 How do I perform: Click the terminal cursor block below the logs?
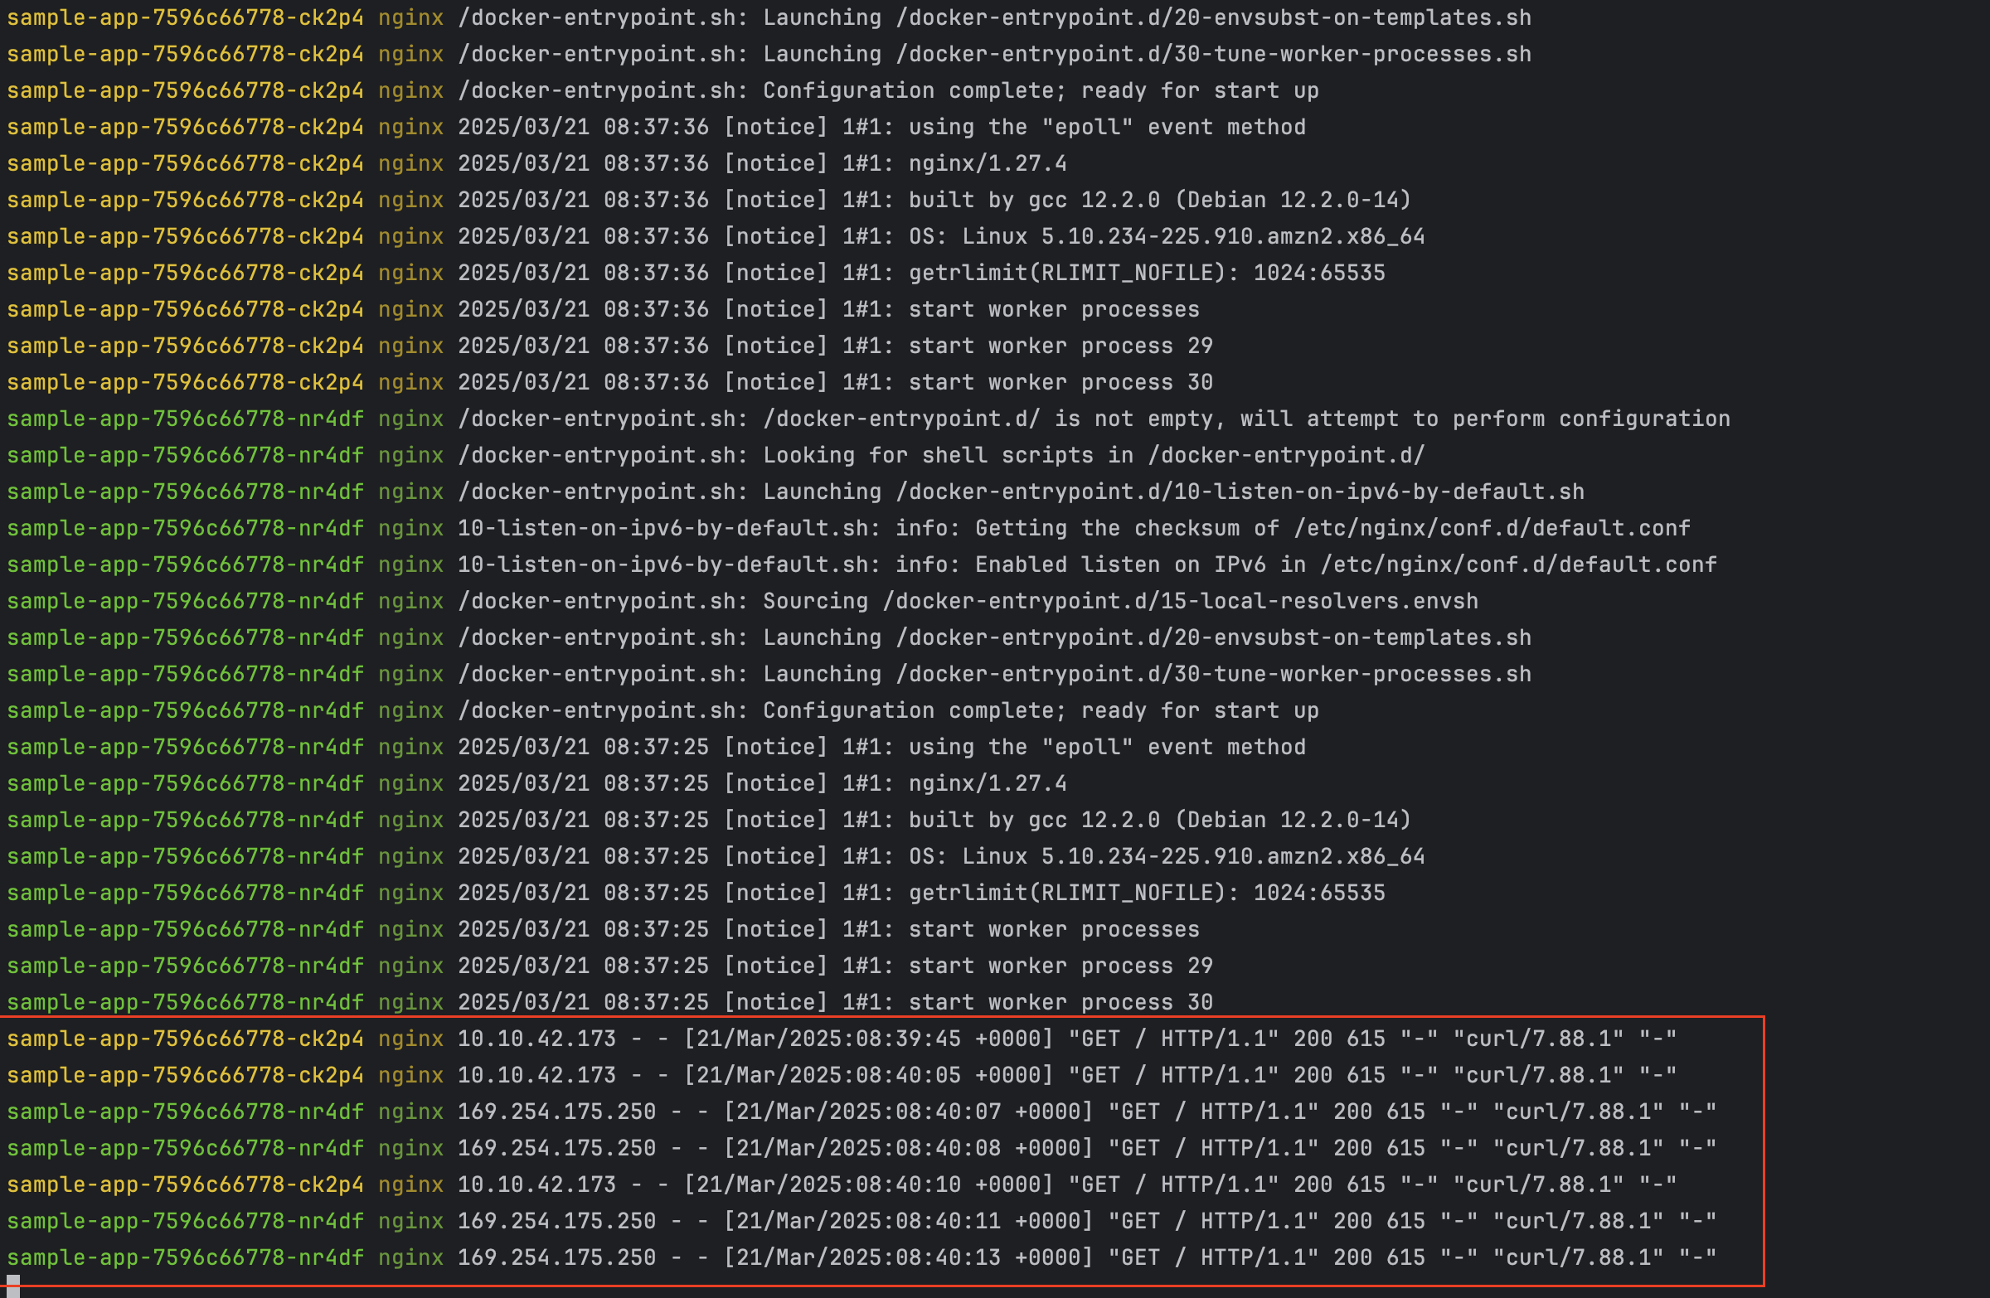tap(12, 1286)
